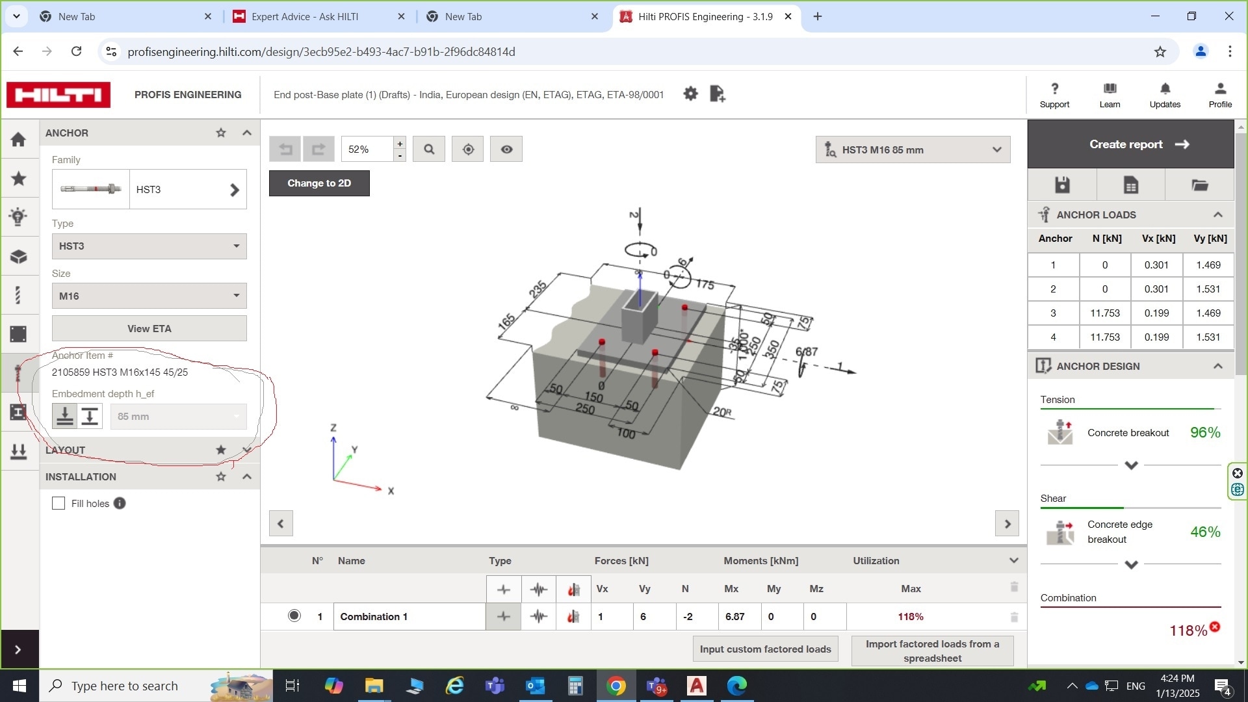Click the zoom plus stepper control
Image resolution: width=1248 pixels, height=702 pixels.
(x=399, y=144)
